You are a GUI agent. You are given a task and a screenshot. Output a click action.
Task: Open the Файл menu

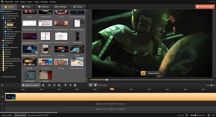(17, 2)
